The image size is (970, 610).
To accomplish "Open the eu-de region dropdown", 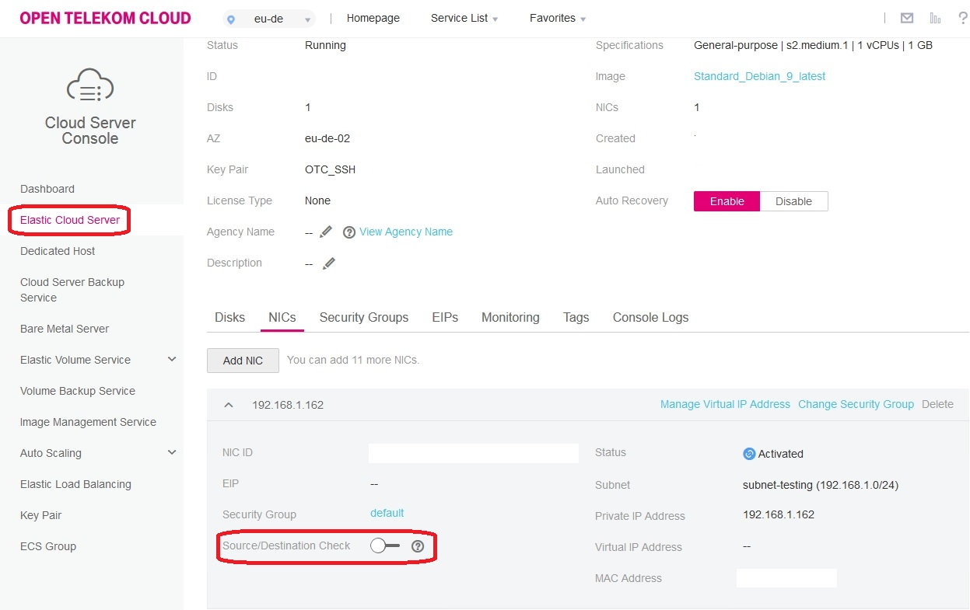I will [x=269, y=19].
